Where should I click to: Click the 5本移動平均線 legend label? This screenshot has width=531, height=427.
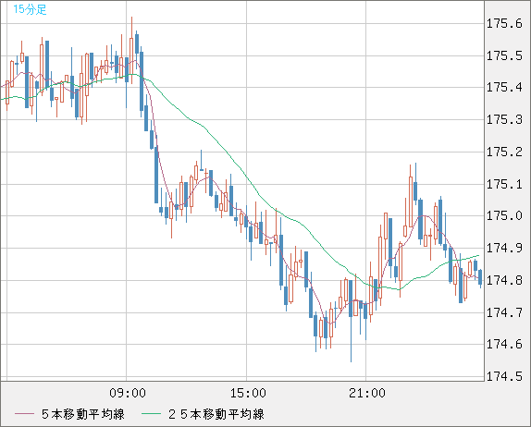coord(83,414)
